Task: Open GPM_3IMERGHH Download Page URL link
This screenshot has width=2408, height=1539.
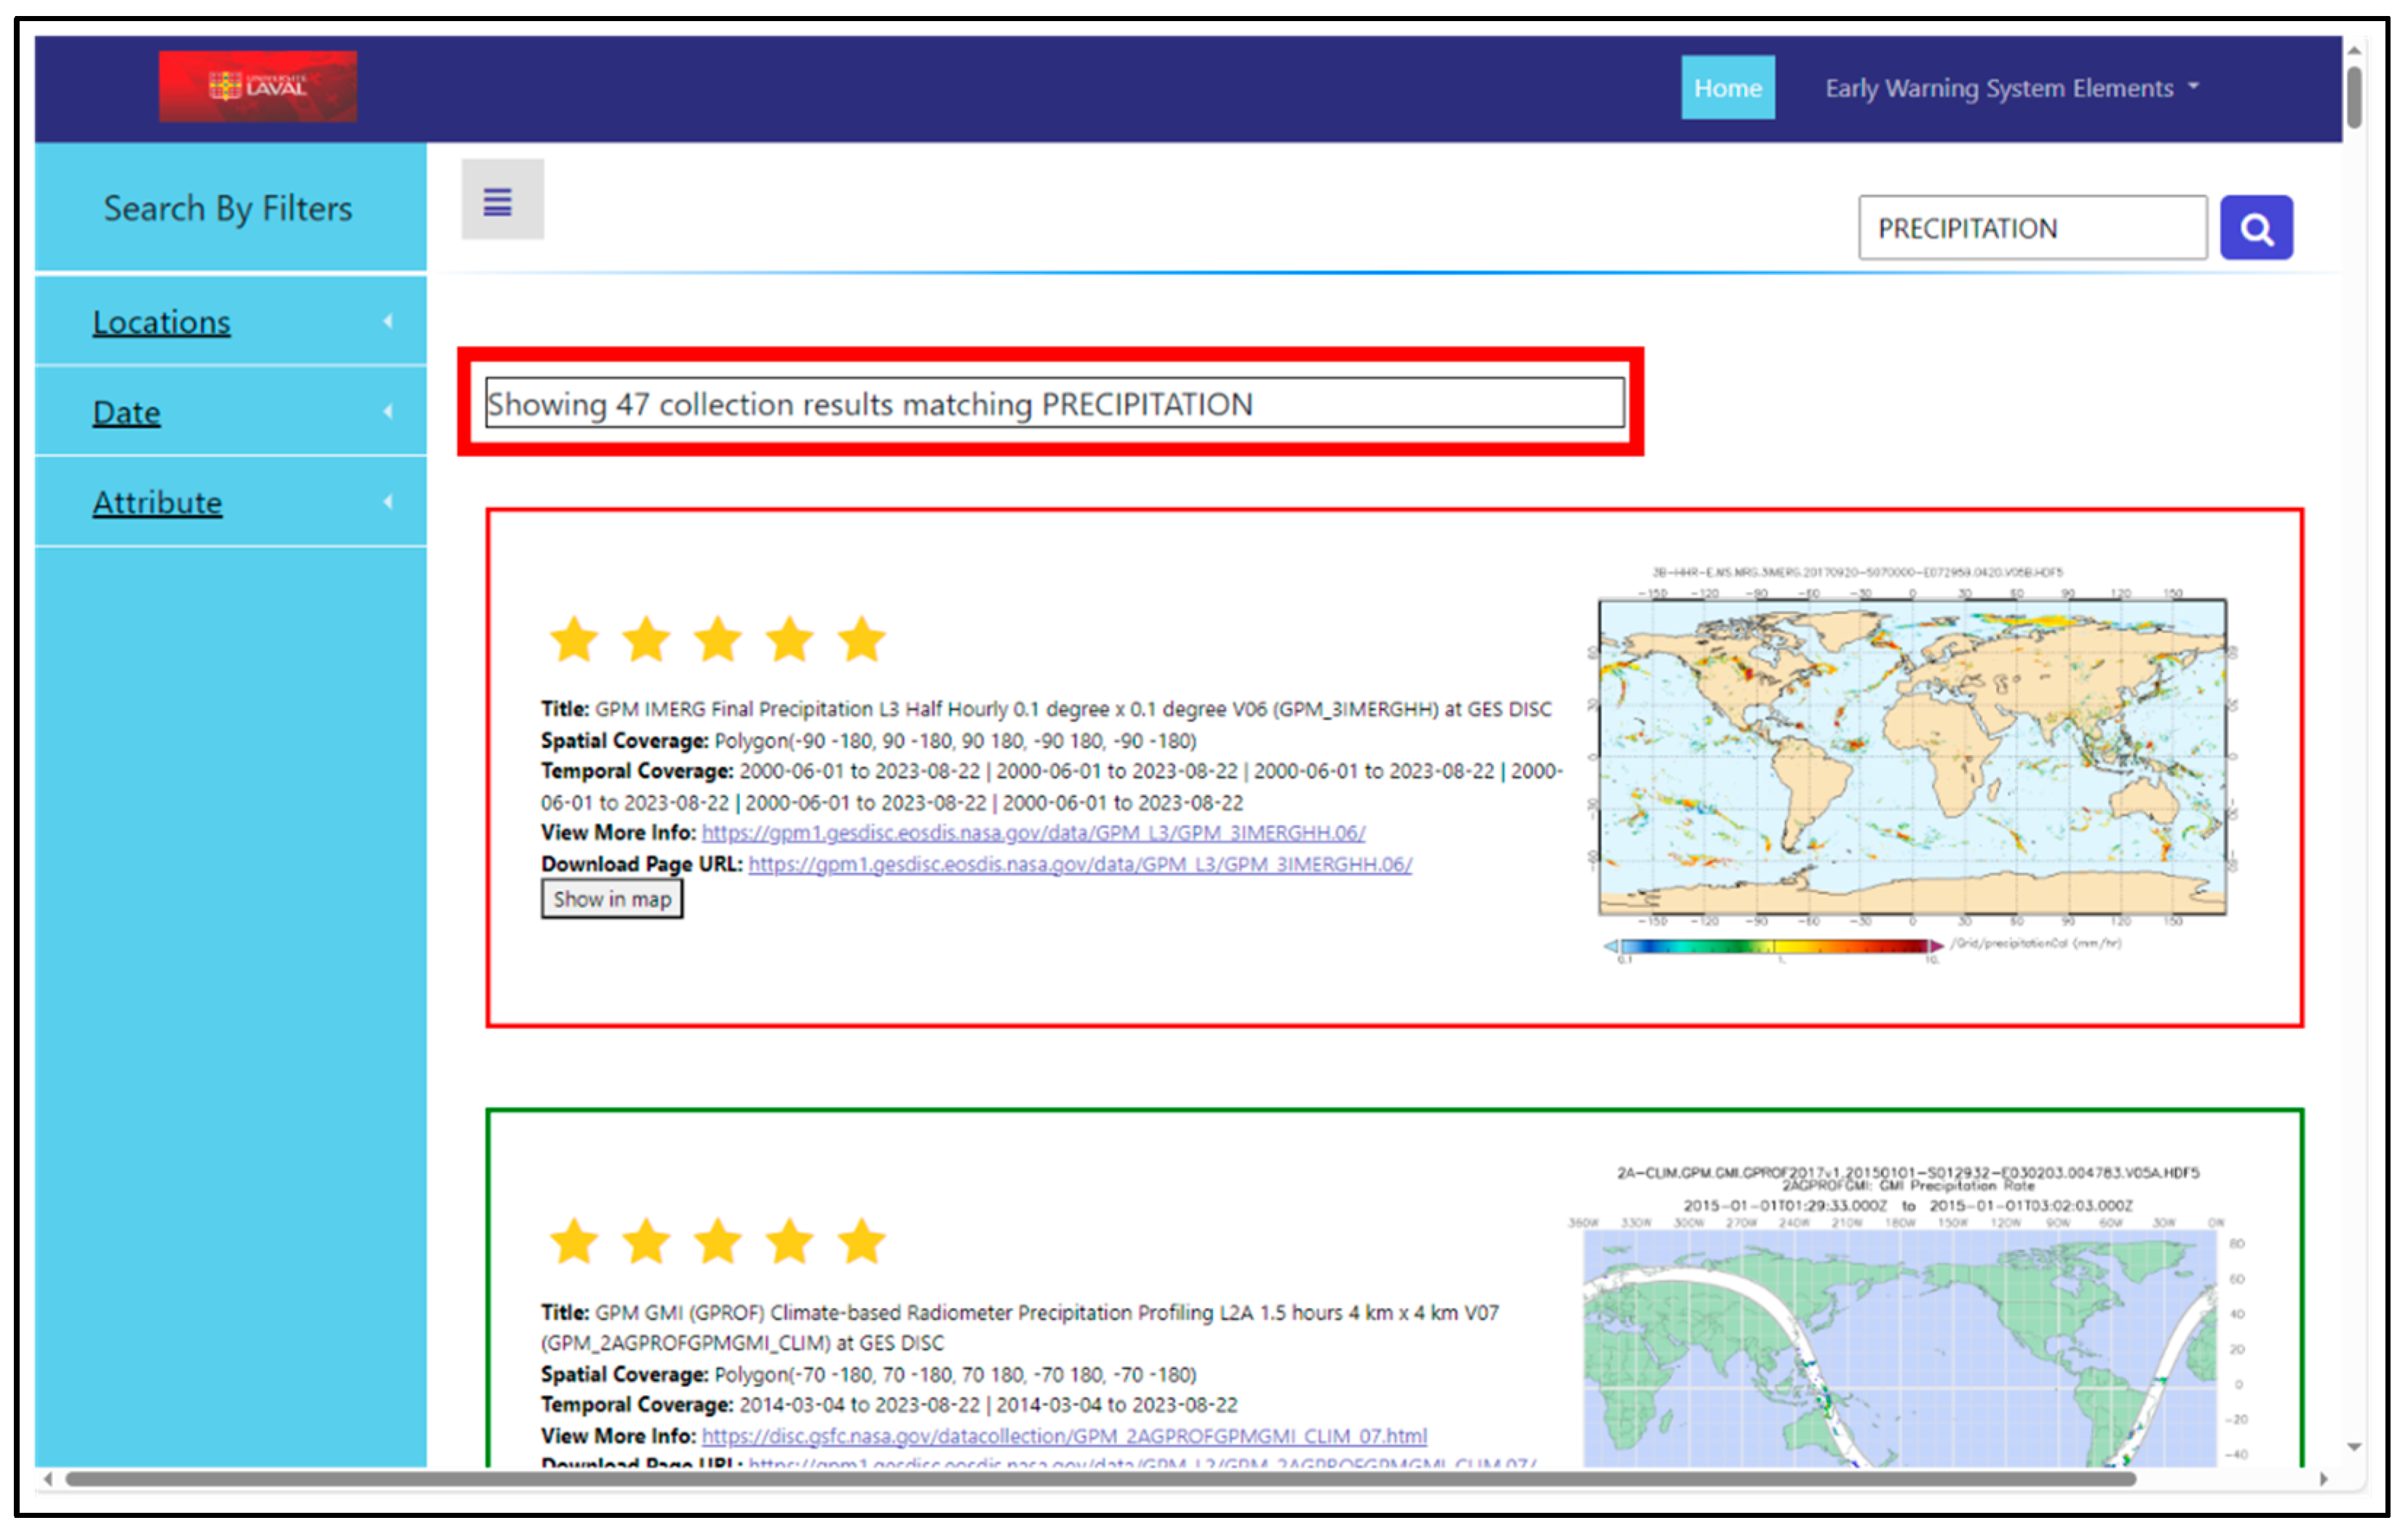Action: coord(1080,864)
